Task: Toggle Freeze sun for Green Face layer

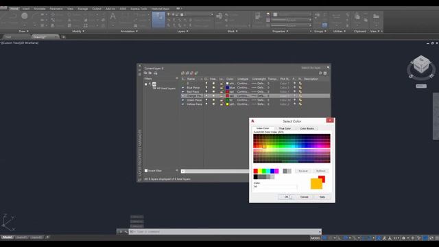Action: point(213,99)
